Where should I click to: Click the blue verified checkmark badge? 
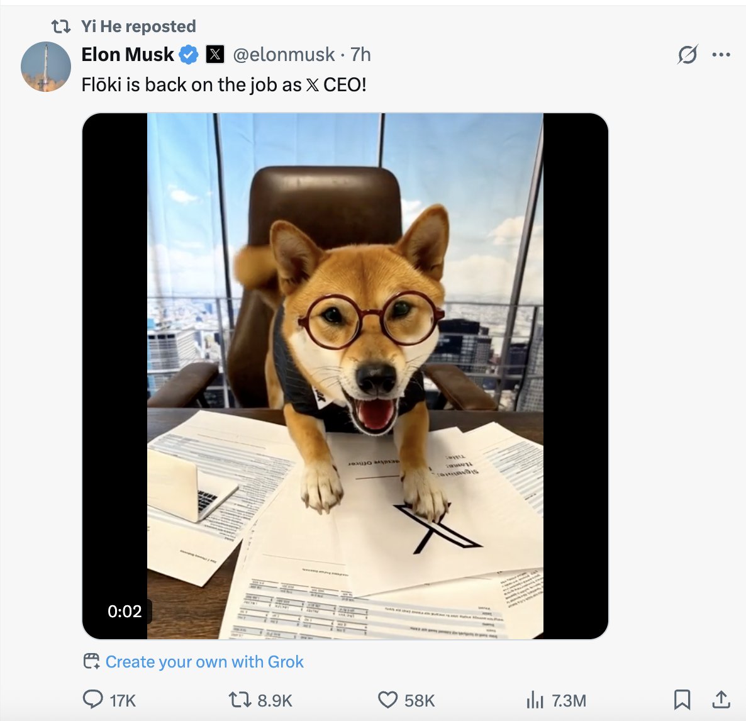tap(189, 55)
